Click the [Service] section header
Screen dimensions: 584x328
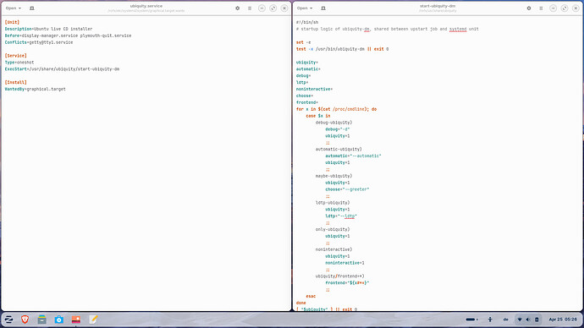click(15, 56)
